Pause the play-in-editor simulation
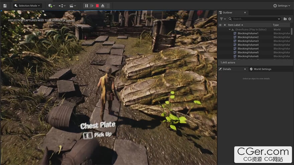This screenshot has width=294, height=165. [x=87, y=6]
